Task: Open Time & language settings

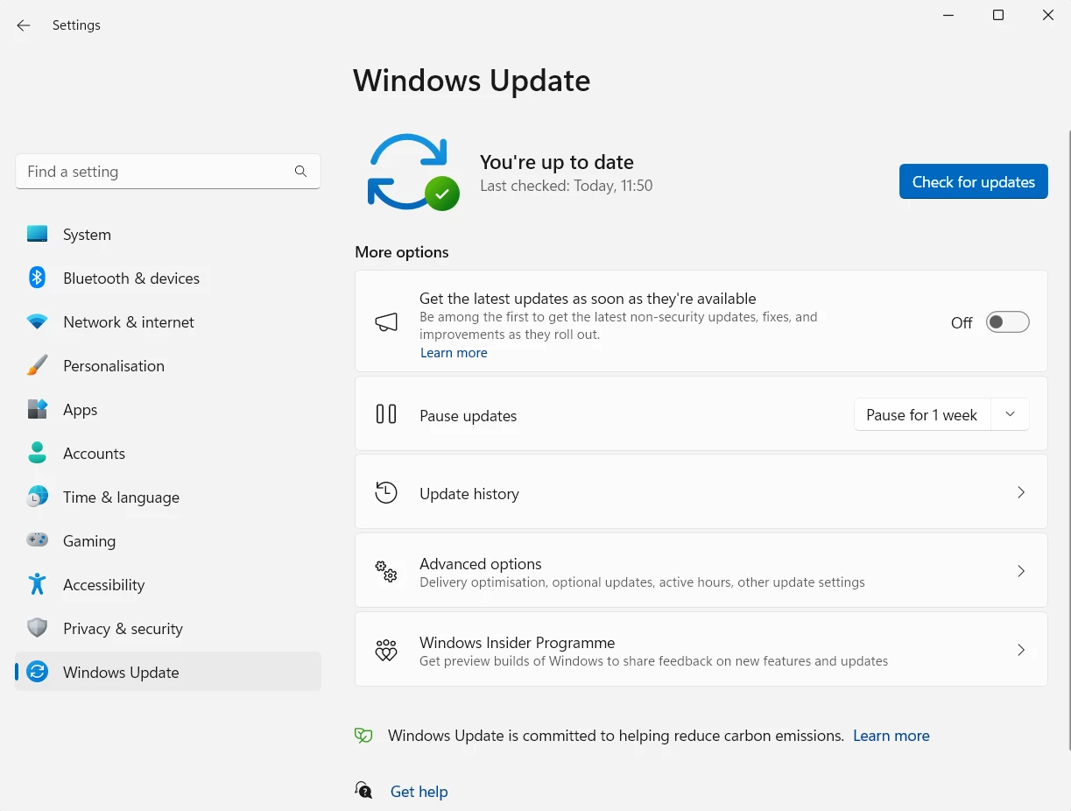Action: tap(121, 497)
